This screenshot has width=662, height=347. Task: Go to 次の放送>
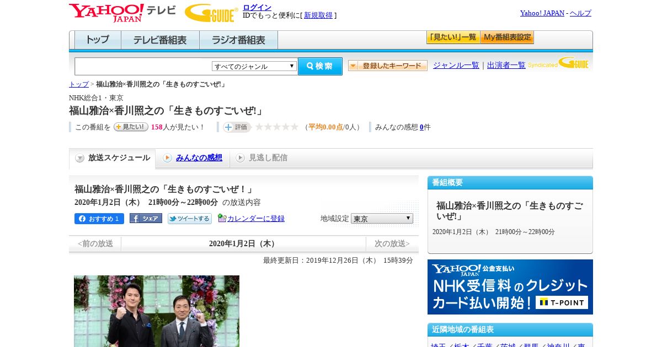coord(392,243)
